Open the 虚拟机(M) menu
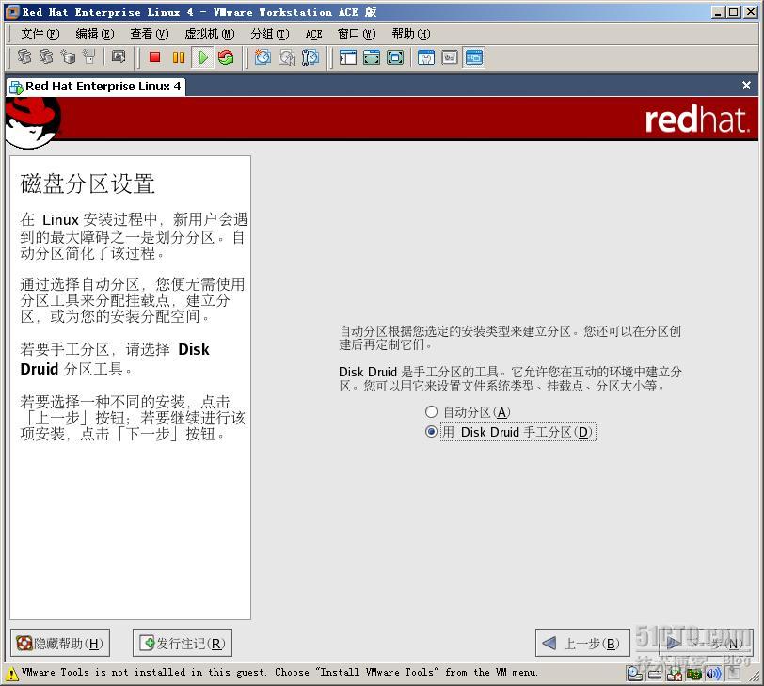 (x=210, y=34)
